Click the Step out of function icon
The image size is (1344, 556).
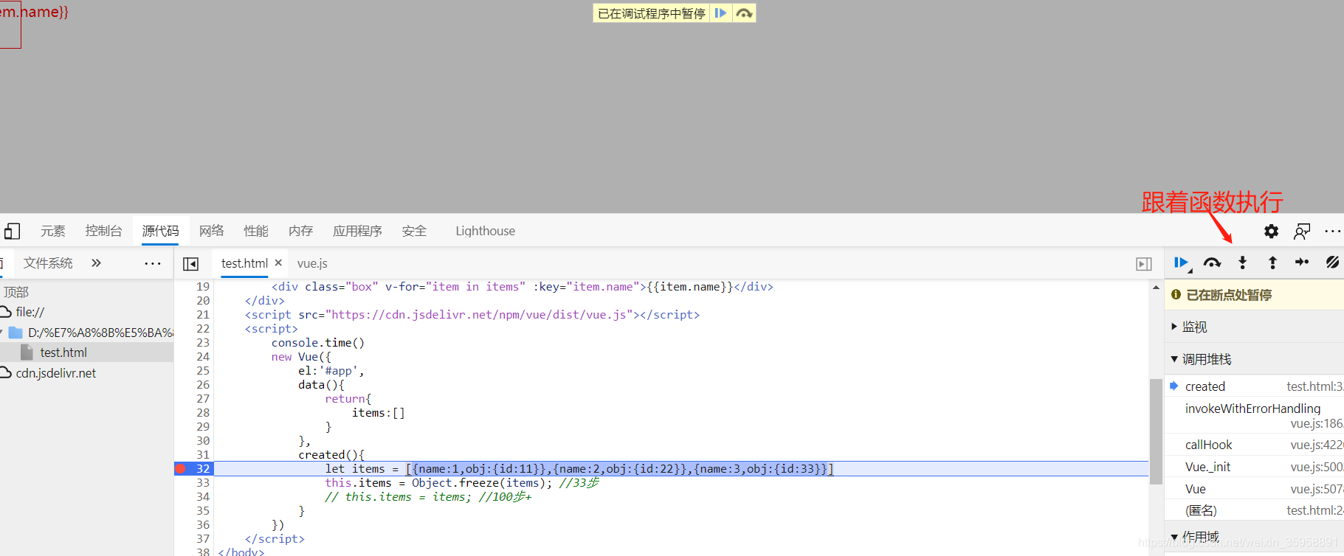click(1272, 263)
